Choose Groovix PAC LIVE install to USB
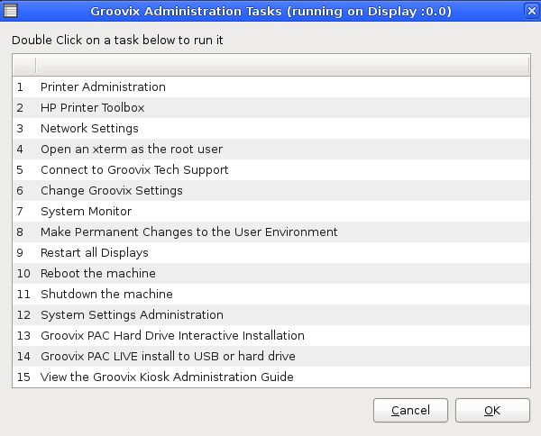 tap(166, 357)
